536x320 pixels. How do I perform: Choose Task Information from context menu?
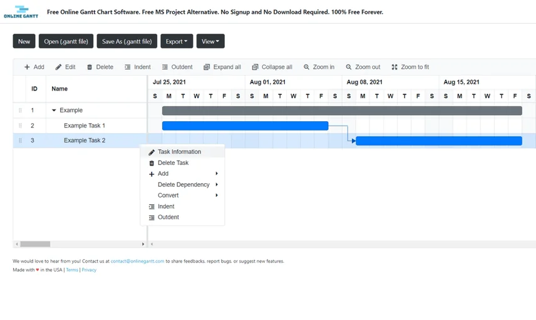click(183, 151)
